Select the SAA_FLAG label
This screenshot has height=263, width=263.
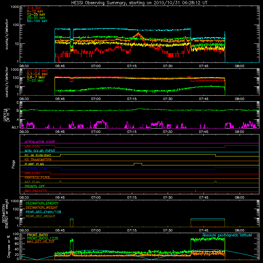pos(32,173)
